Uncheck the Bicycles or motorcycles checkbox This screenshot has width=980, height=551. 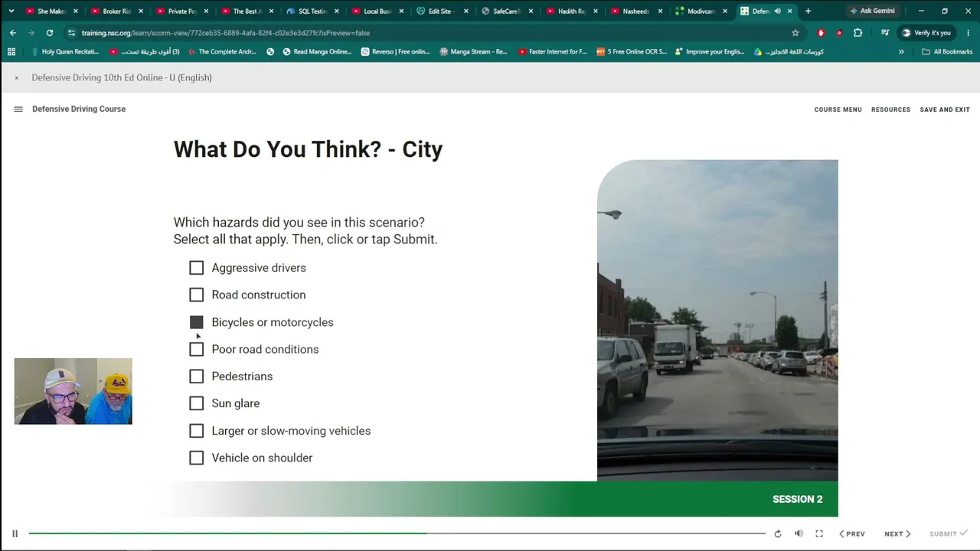(x=197, y=322)
